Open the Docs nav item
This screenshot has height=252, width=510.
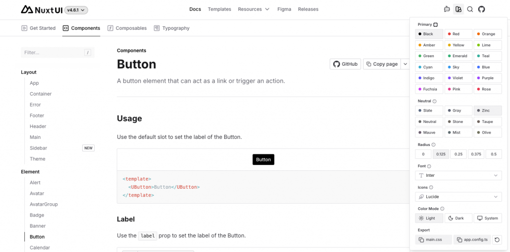(195, 9)
